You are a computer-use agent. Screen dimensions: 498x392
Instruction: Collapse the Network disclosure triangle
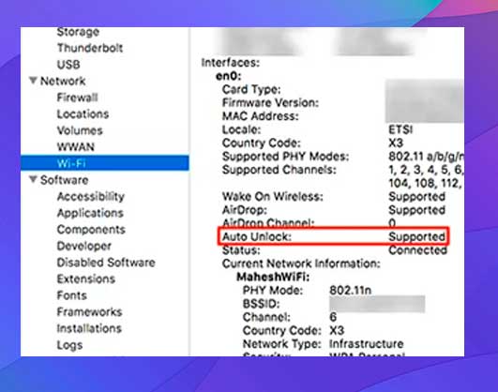pyautogui.click(x=33, y=81)
